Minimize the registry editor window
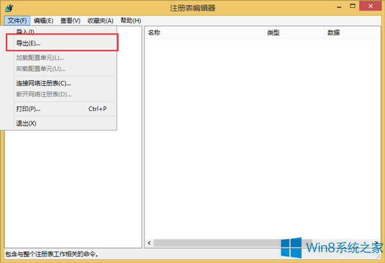This screenshot has width=385, height=263. coord(339,7)
